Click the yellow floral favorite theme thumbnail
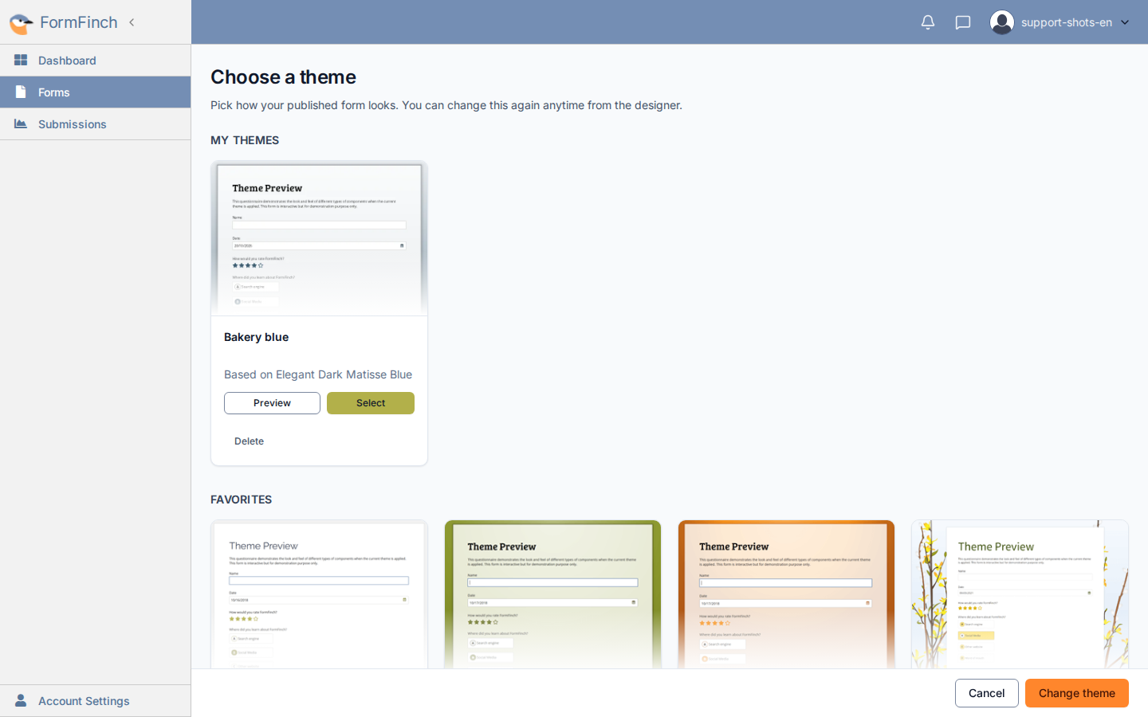The height and width of the screenshot is (717, 1148). [1020, 594]
